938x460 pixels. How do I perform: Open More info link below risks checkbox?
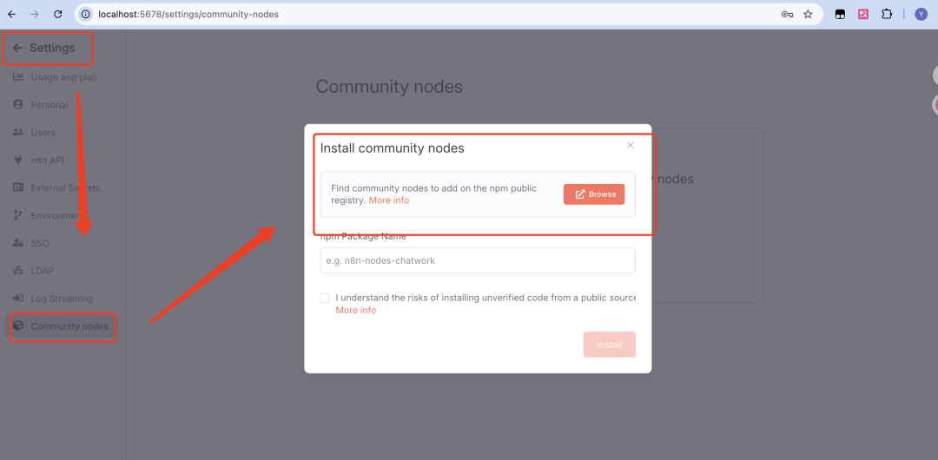click(356, 310)
